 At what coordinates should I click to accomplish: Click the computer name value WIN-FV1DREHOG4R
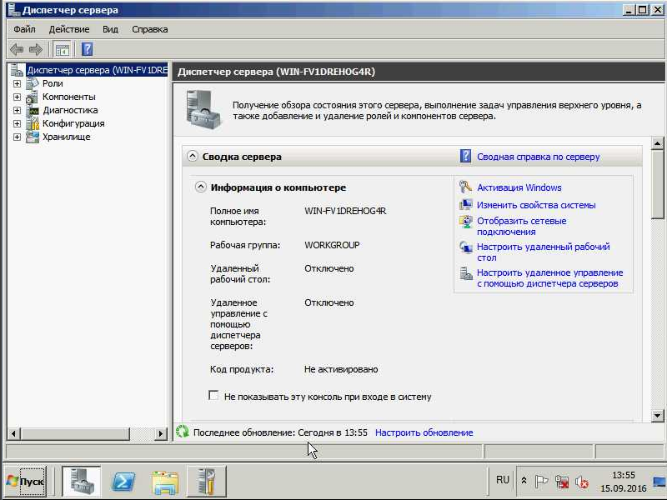coord(345,211)
